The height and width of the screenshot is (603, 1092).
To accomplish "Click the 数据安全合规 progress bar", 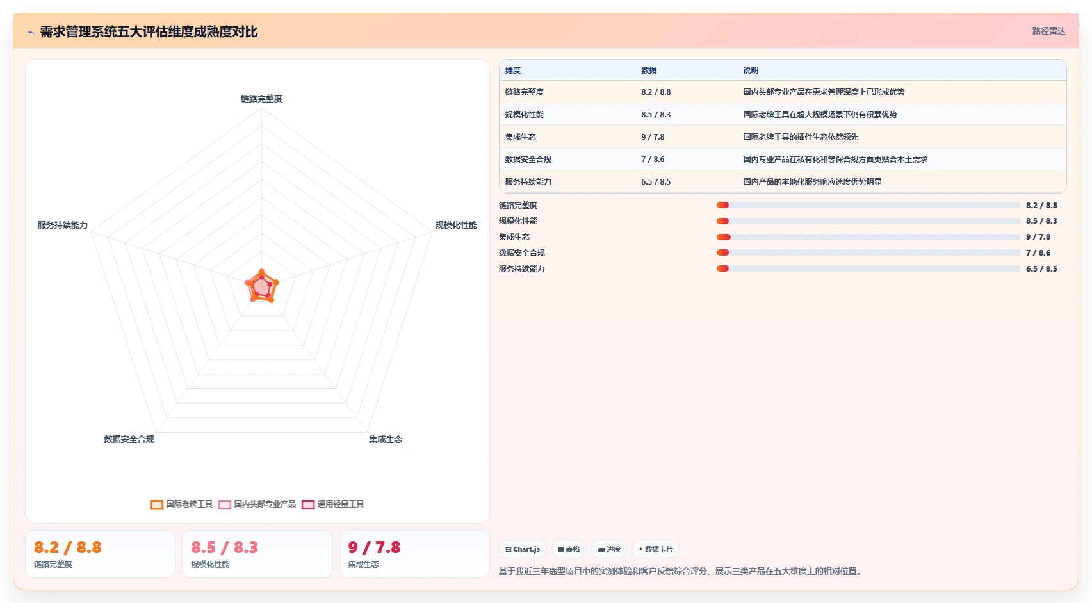I will [x=868, y=252].
